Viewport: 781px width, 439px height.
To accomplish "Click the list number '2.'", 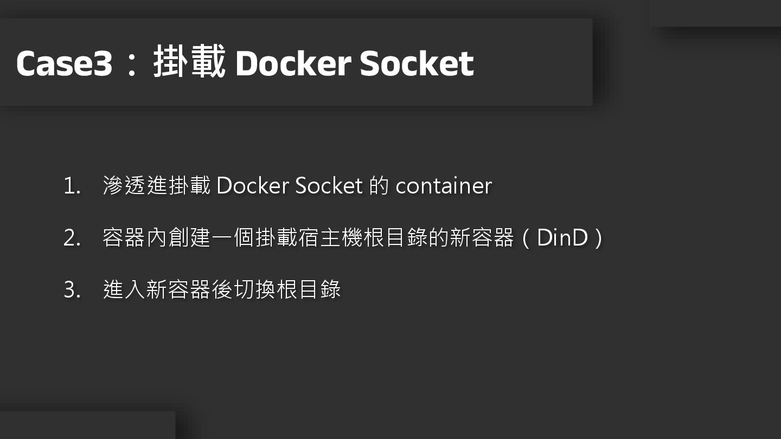I will coord(72,238).
